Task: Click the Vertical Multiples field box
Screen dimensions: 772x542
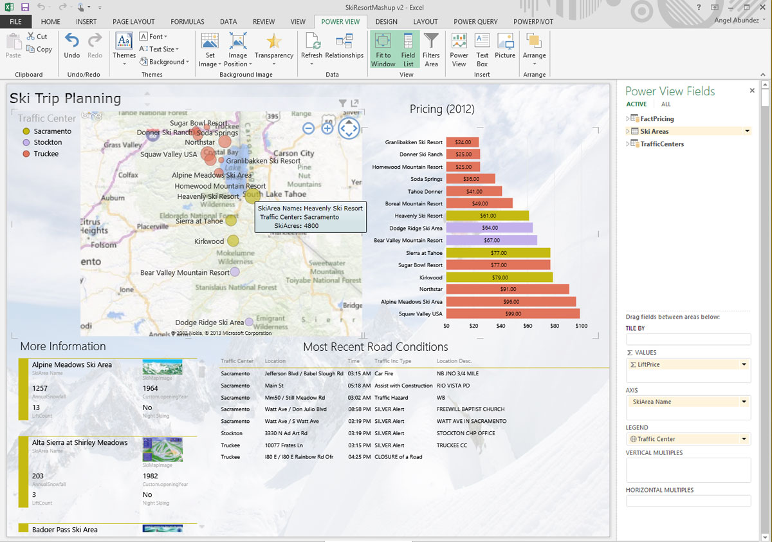Action: (688, 470)
